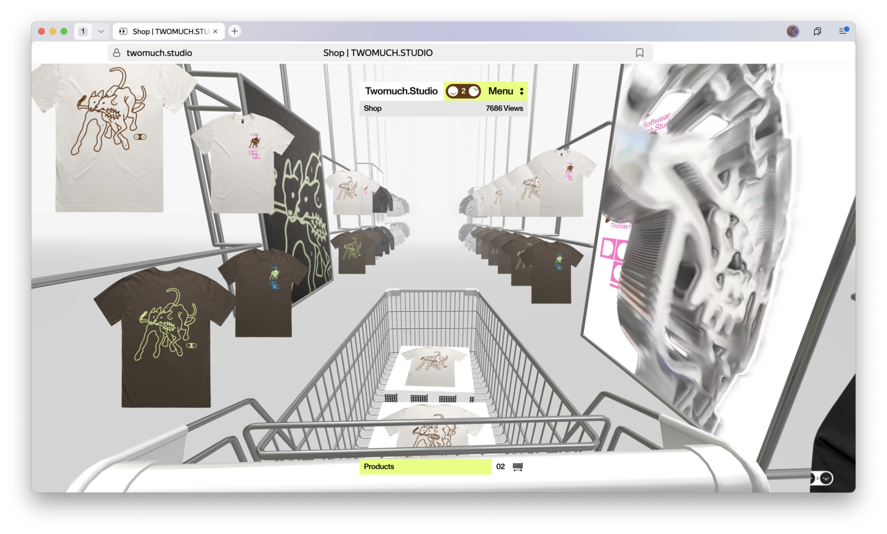Expand the tab group dropdown chevron

pos(101,31)
